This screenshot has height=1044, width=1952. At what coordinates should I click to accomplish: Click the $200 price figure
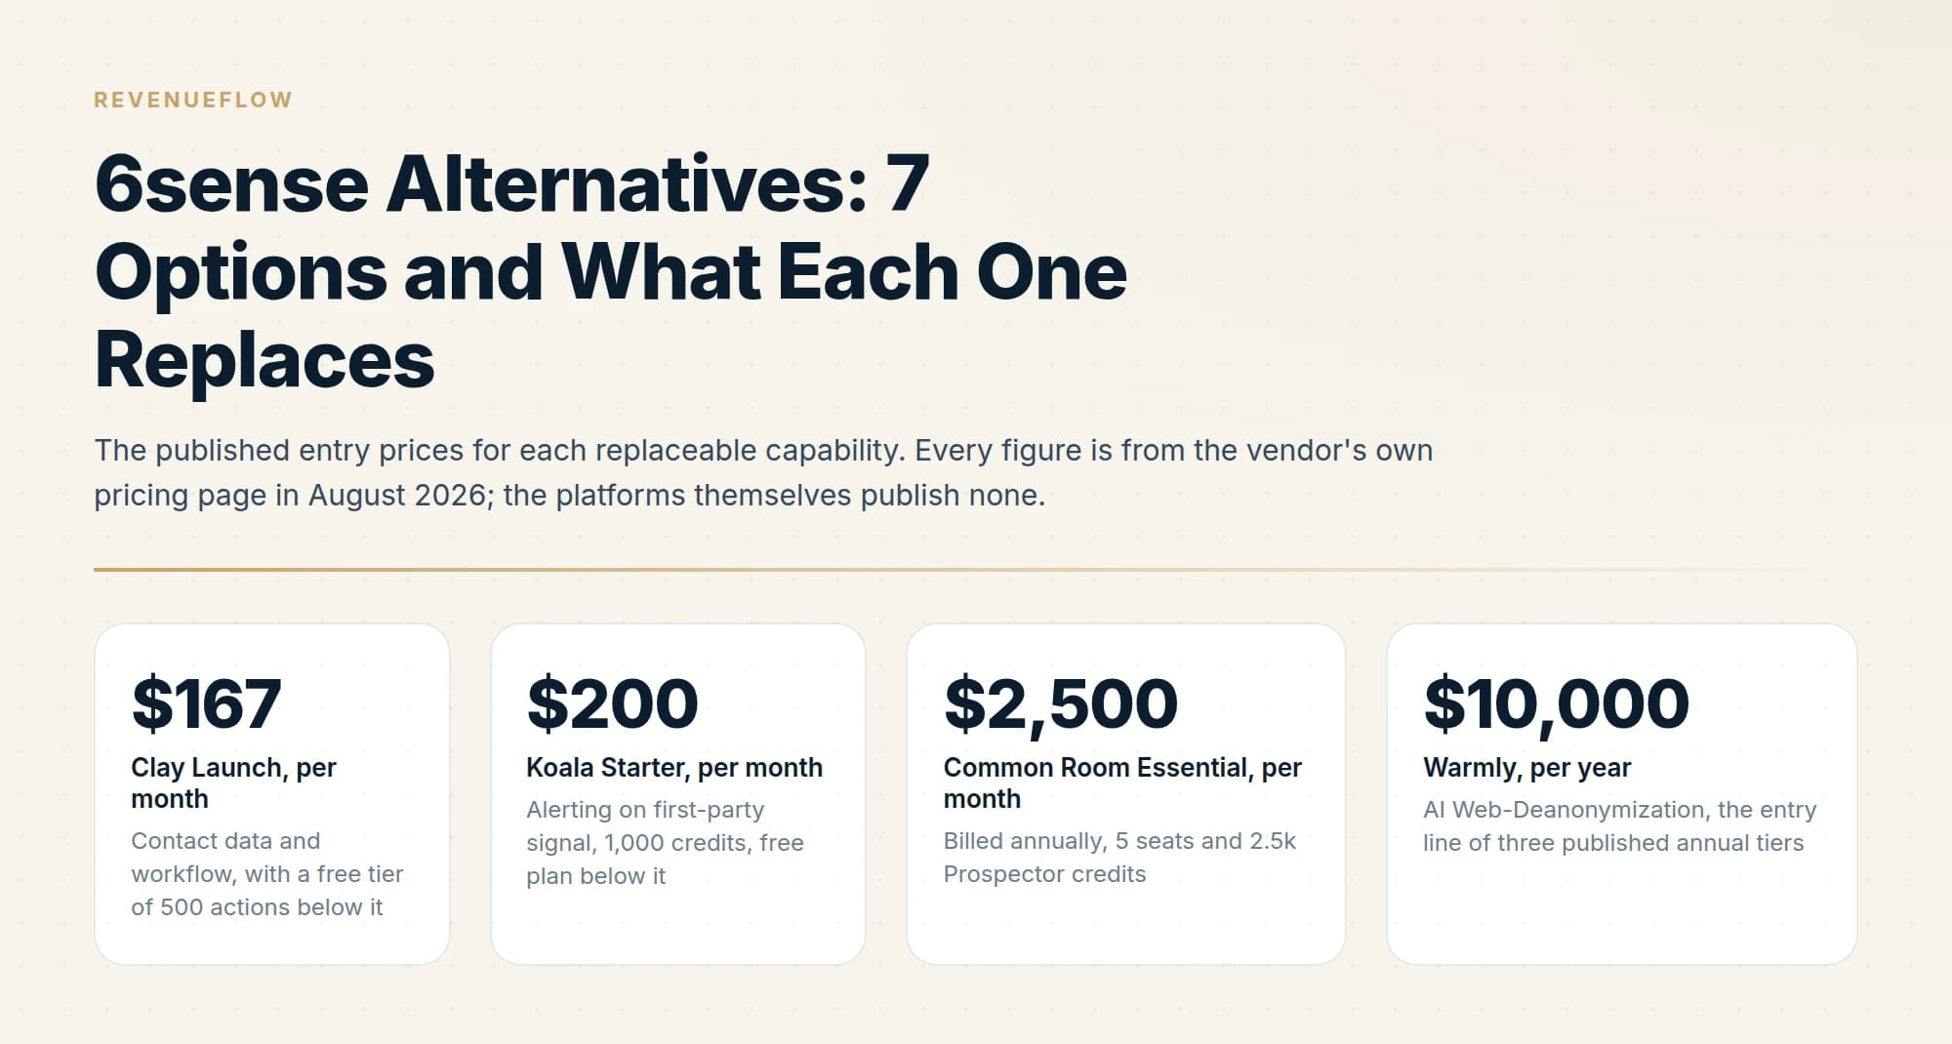(x=612, y=703)
